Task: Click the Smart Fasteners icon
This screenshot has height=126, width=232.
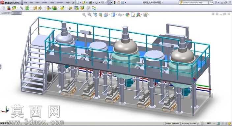Action: [x=35, y=8]
